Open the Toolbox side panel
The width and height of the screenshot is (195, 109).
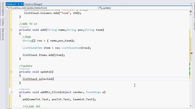(x=3, y=22)
